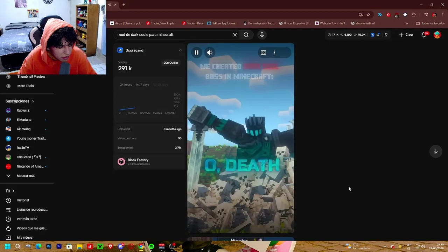Open the Todos los favoritos folder

[x=430, y=23]
